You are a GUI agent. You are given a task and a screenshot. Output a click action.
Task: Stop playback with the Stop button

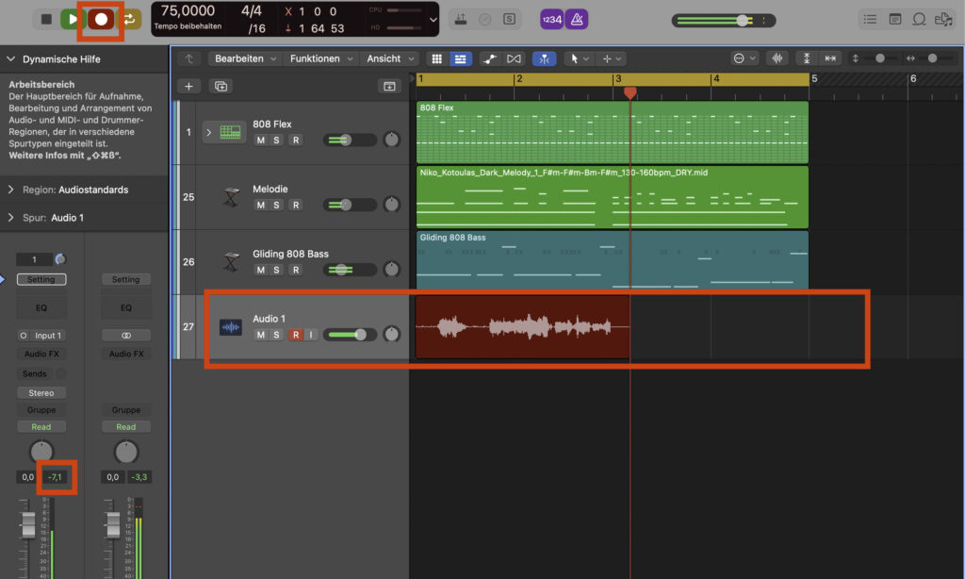click(46, 19)
